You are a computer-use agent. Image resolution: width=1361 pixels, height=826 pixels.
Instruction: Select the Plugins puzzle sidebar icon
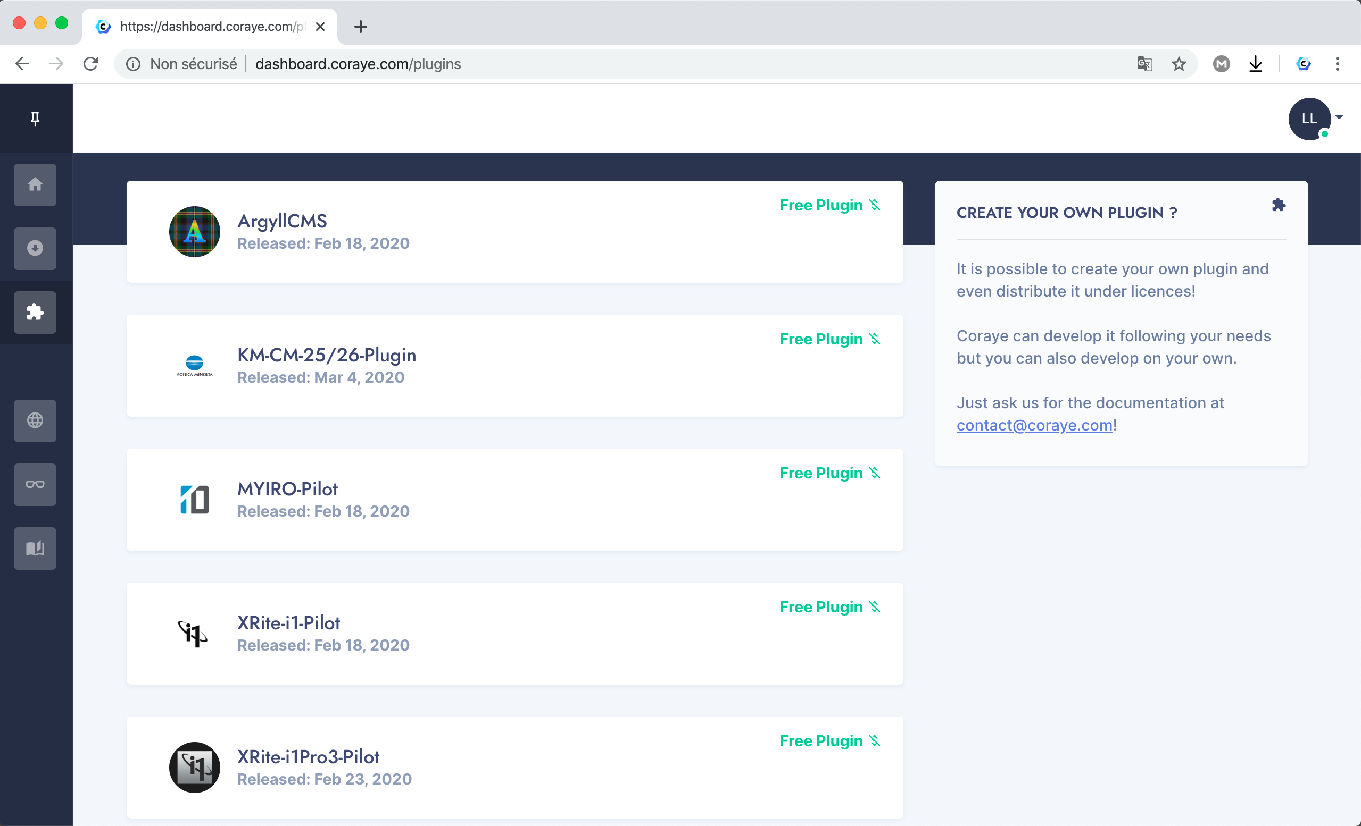pos(35,313)
